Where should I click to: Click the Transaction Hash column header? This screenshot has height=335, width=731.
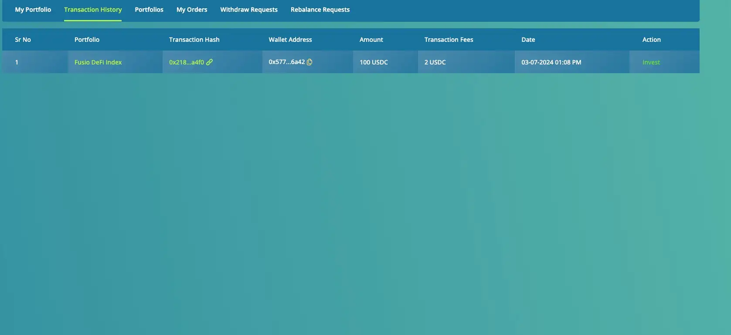point(194,40)
